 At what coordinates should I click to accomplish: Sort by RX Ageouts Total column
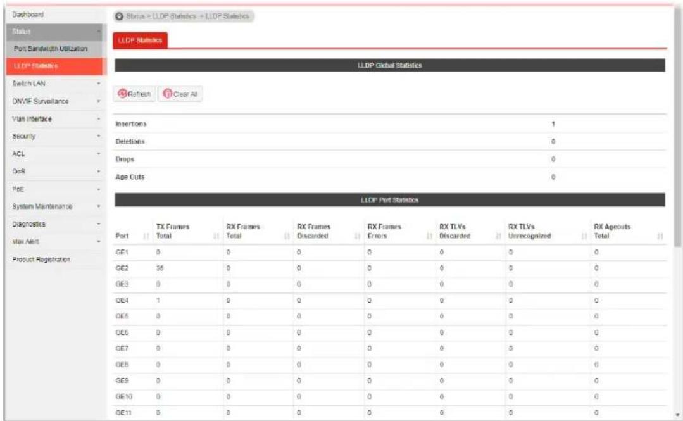coord(628,232)
